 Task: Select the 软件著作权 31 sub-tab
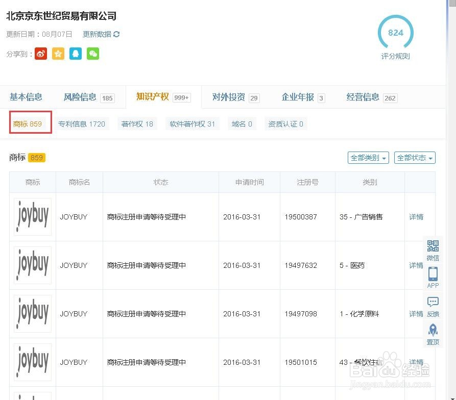click(192, 124)
